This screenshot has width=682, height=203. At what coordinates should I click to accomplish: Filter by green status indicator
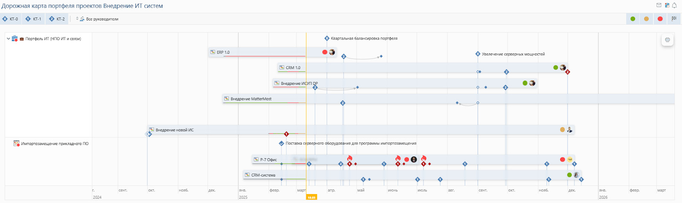(x=633, y=19)
